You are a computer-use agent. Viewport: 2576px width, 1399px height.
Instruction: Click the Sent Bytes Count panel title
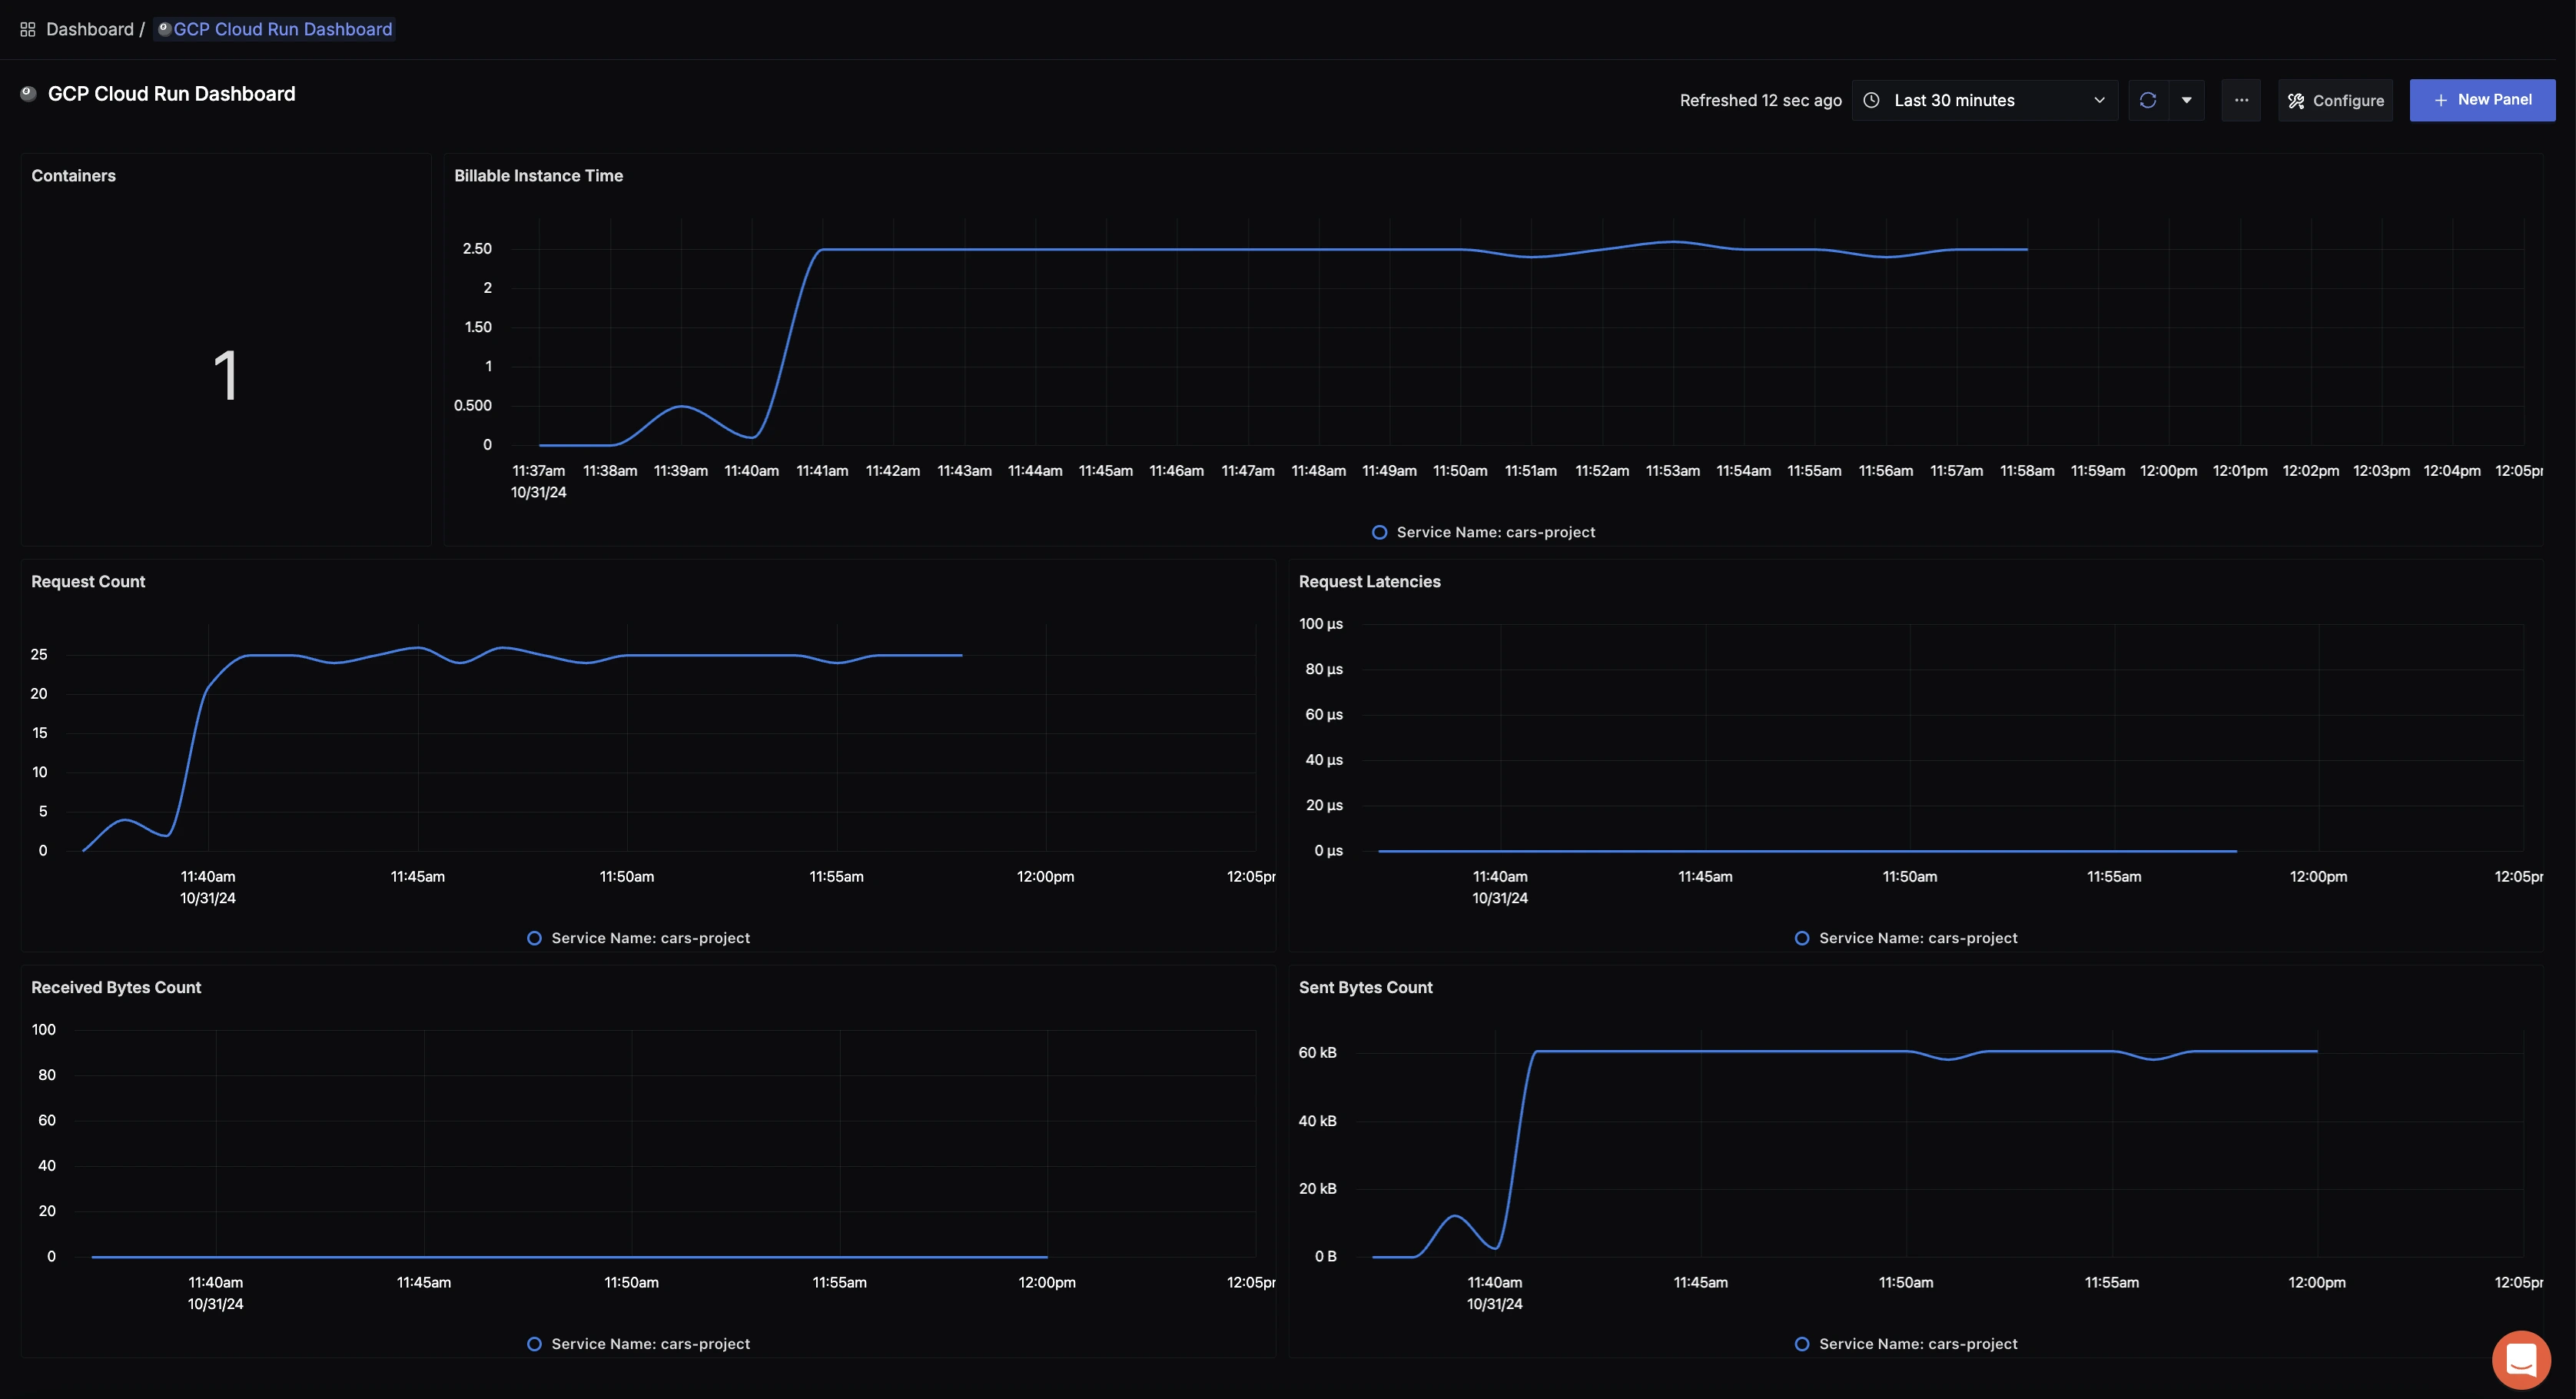coord(1365,988)
